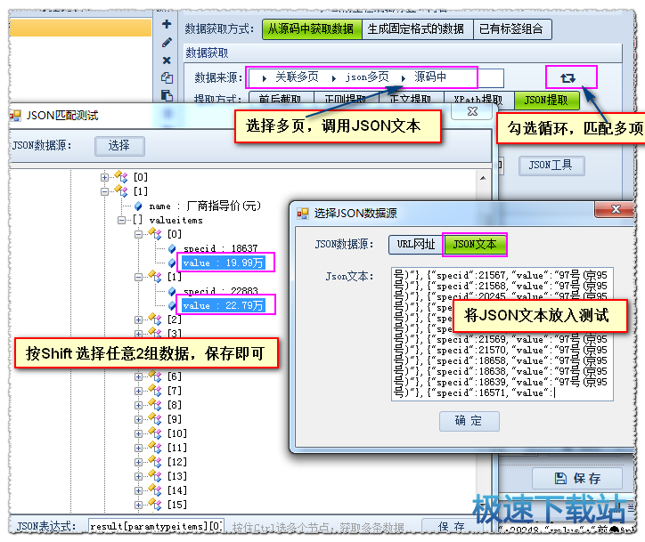Select the value : 19.99万 tree item
Screen dimensions: 645x542
[x=223, y=263]
